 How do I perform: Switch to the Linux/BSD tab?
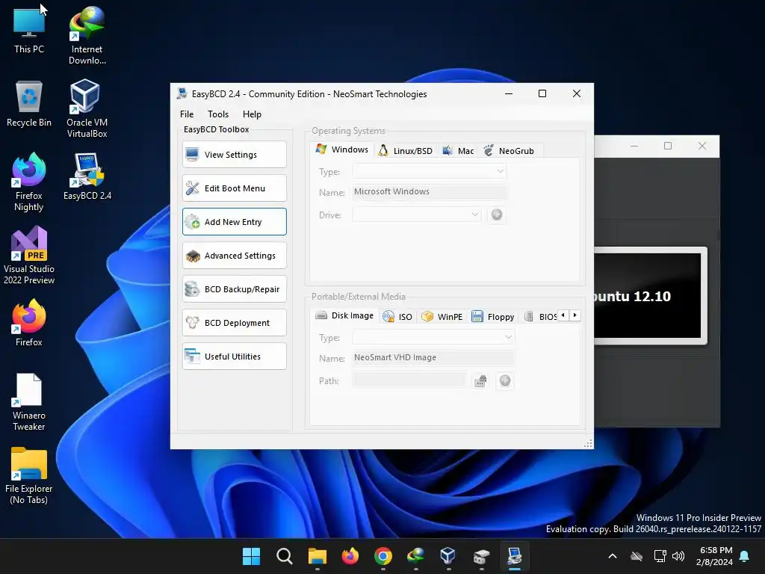406,151
